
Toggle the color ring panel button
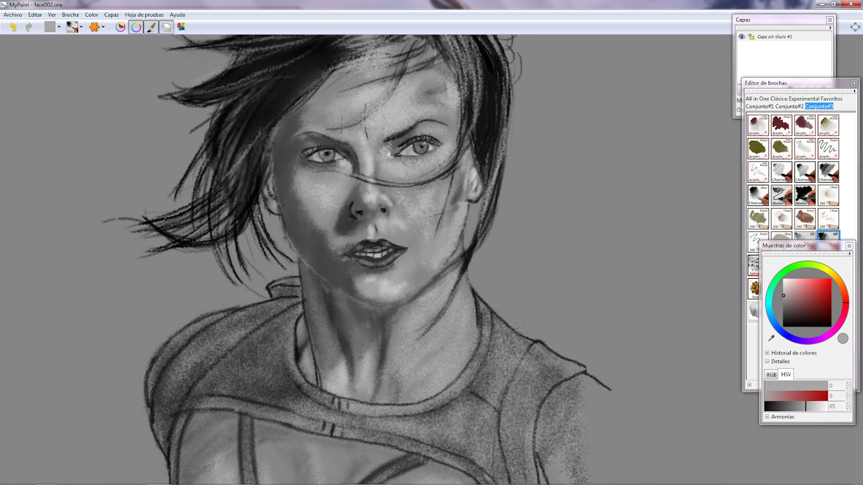[136, 27]
